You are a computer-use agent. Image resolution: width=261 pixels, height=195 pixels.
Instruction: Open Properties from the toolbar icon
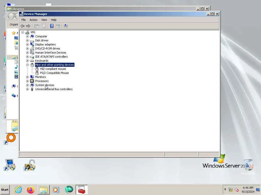pyautogui.click(x=44, y=26)
